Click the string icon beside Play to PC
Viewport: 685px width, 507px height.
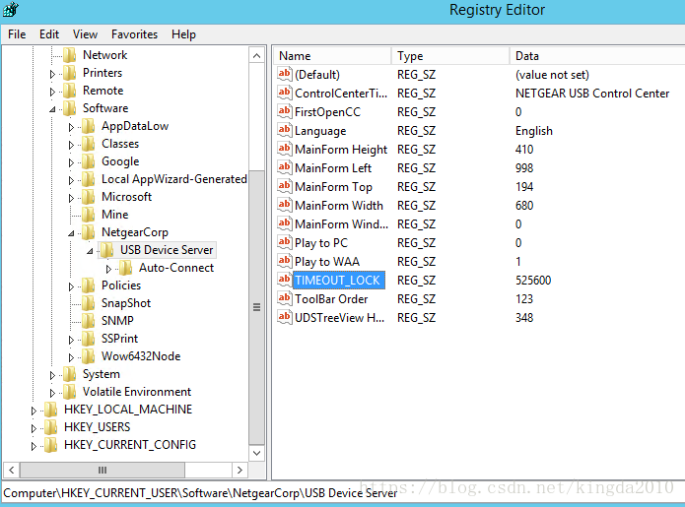[285, 242]
